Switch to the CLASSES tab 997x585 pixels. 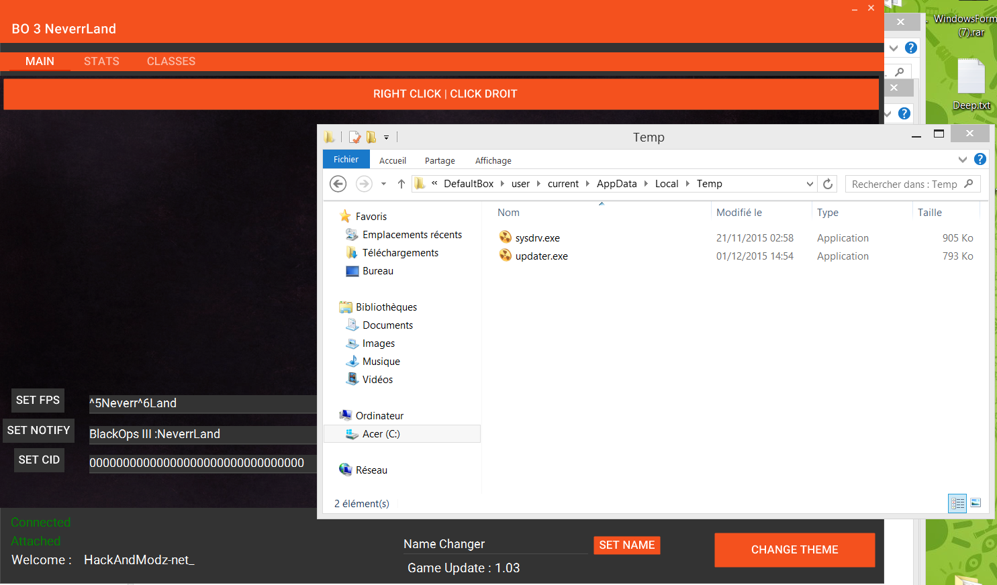click(171, 61)
